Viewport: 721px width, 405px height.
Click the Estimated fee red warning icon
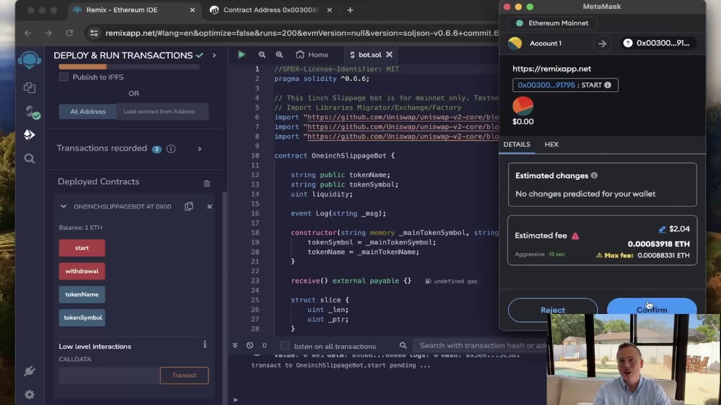[575, 236]
